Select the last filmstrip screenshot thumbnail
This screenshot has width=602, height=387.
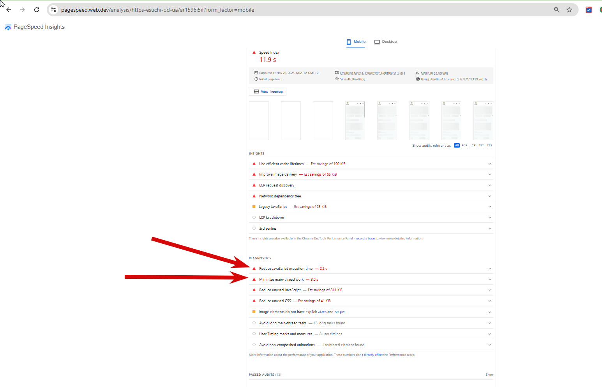pyautogui.click(x=483, y=121)
